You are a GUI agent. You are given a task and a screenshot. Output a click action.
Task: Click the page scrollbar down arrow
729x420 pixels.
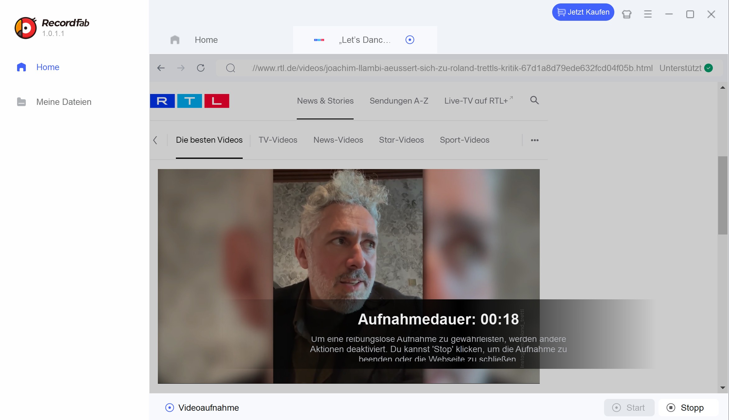(723, 388)
